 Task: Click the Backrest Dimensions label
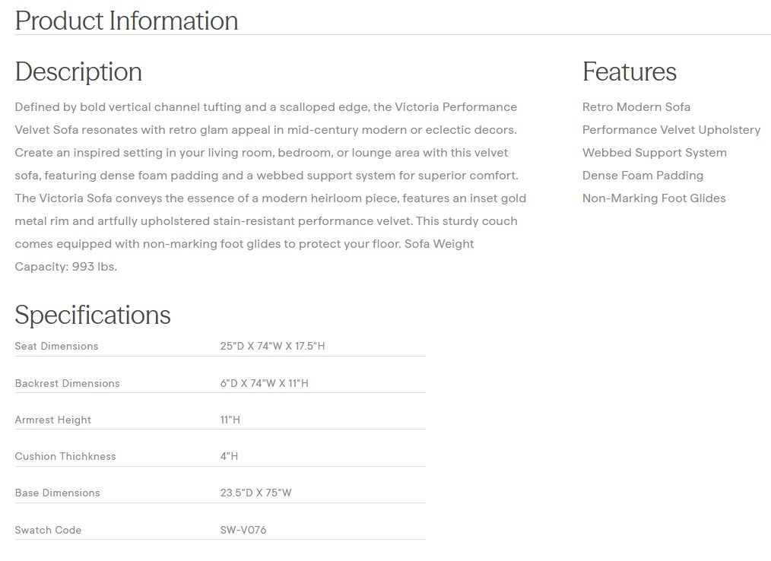pos(67,383)
